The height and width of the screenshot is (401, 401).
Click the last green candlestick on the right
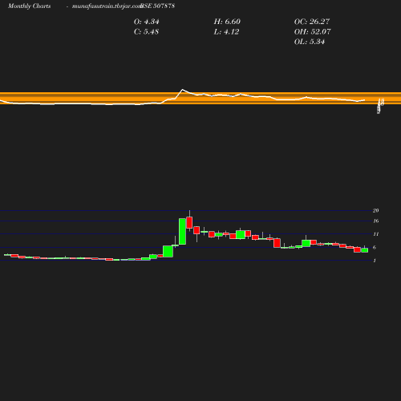pos(365,250)
